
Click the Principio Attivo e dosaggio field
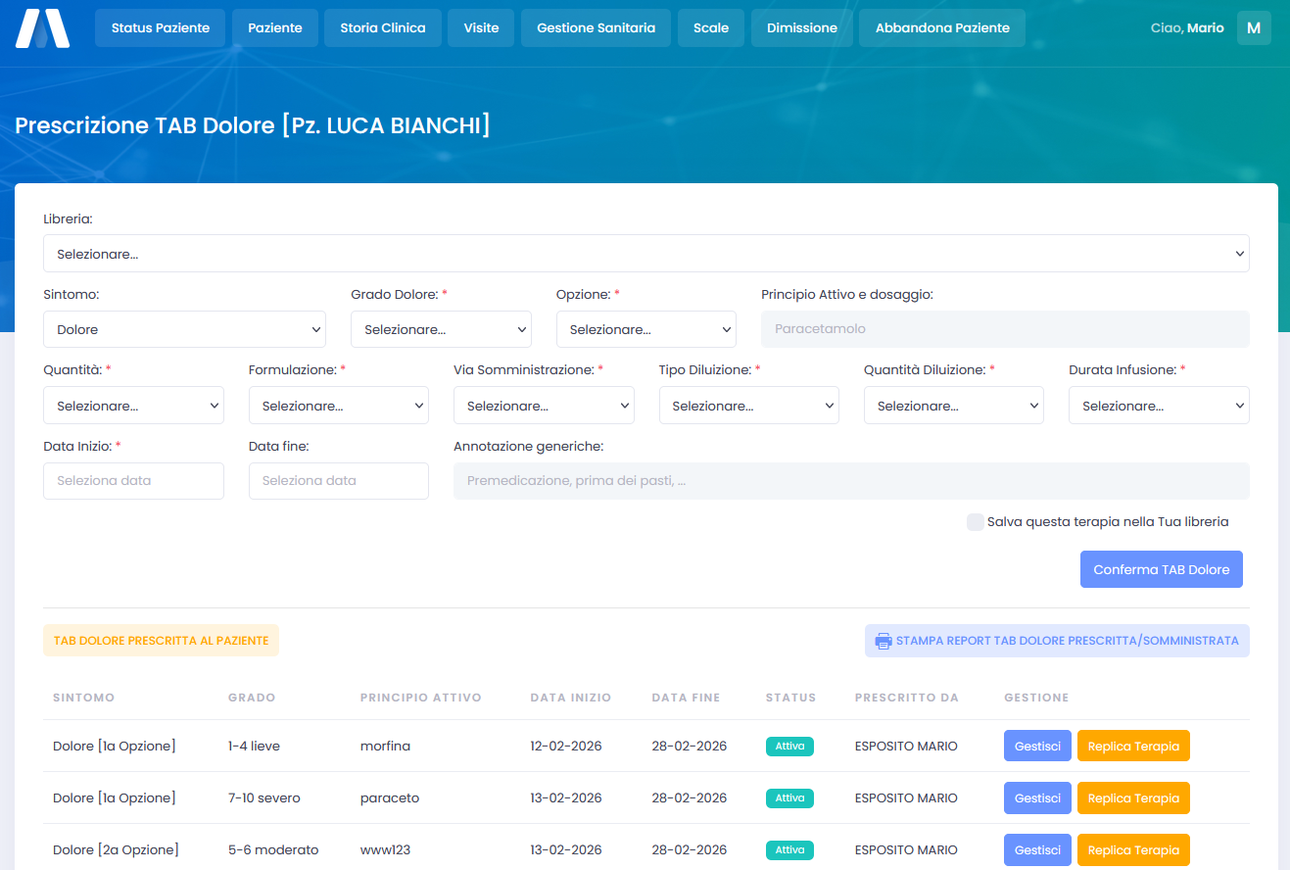click(1005, 329)
